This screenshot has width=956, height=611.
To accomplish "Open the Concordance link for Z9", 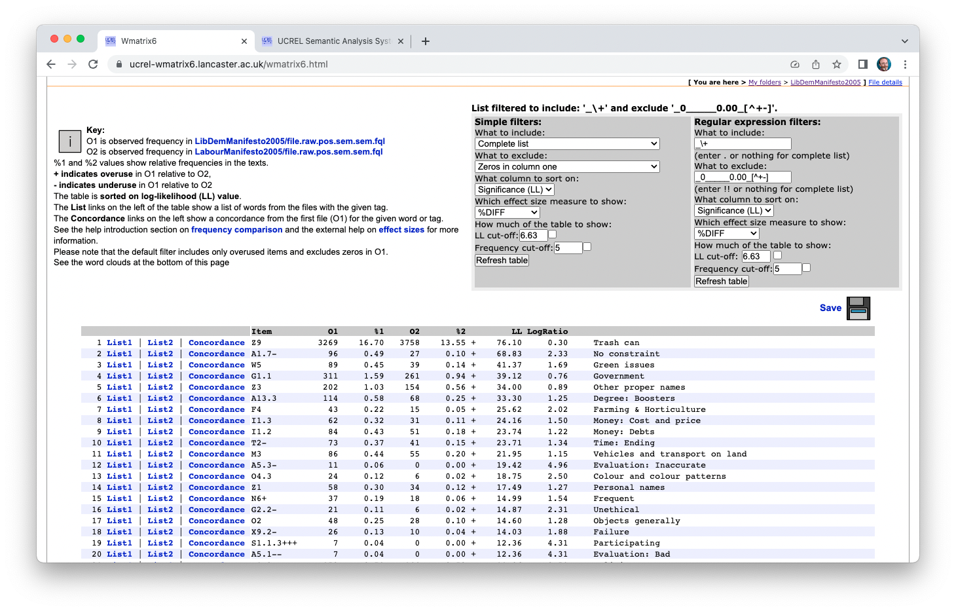I will [x=216, y=343].
